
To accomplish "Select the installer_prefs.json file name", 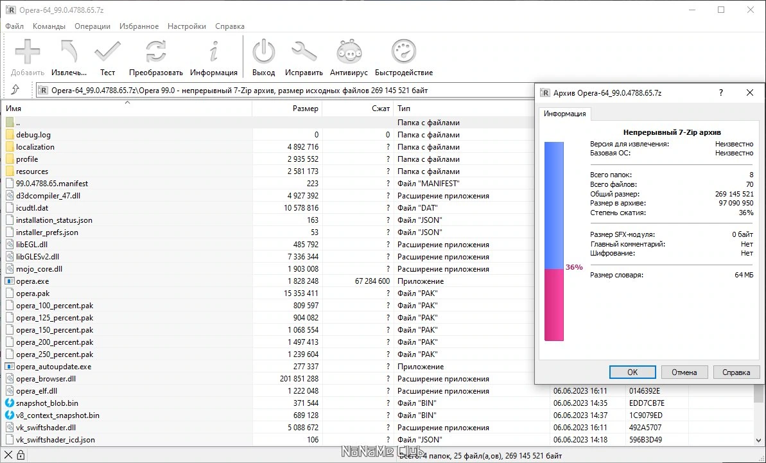I will (47, 232).
